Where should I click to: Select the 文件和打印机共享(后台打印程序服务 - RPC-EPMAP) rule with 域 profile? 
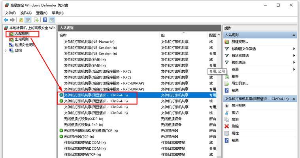pyautogui.click(x=104, y=83)
